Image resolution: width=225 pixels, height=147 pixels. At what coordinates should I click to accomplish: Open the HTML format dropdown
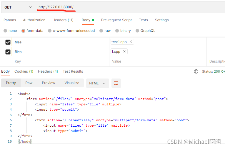point(98,83)
